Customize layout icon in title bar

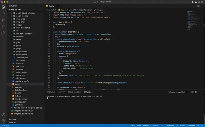click(202, 2)
